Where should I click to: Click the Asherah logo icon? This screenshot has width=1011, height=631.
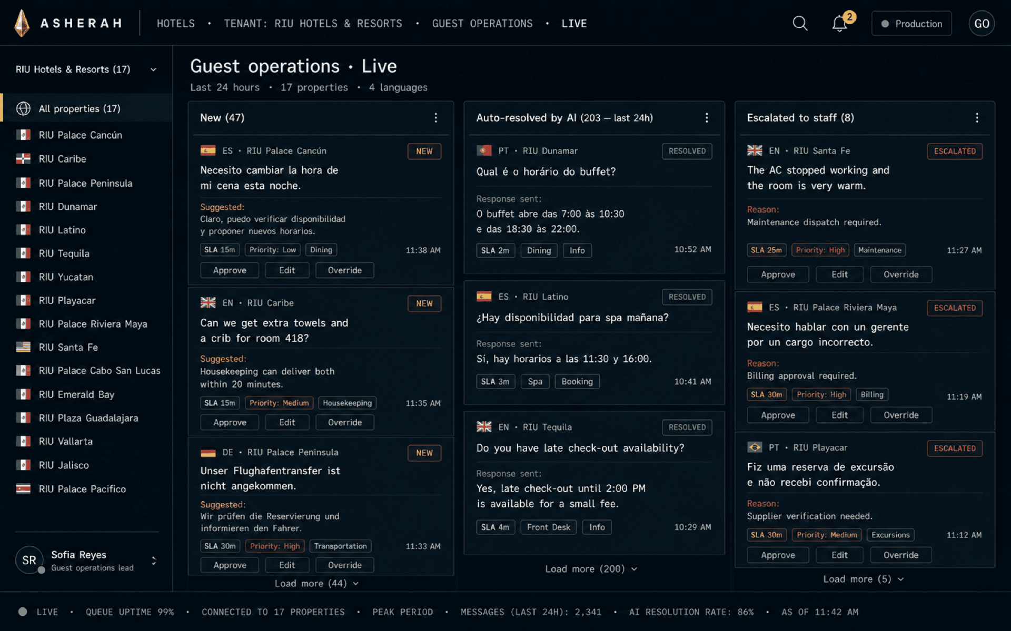[22, 23]
